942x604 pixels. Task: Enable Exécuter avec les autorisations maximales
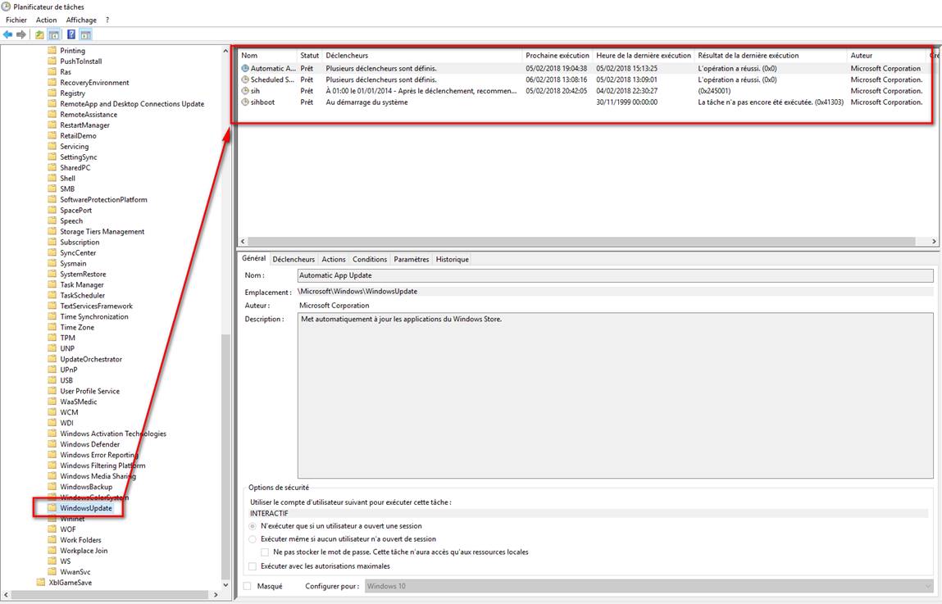(252, 566)
